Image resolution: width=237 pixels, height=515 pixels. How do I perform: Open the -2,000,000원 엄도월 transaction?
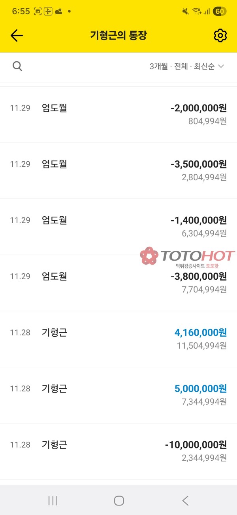(118, 114)
